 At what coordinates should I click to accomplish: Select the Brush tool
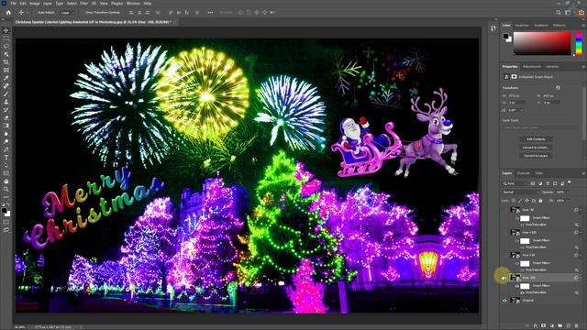[x=6, y=93]
